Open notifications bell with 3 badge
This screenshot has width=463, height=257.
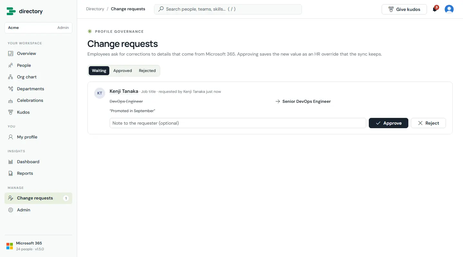[x=435, y=9]
